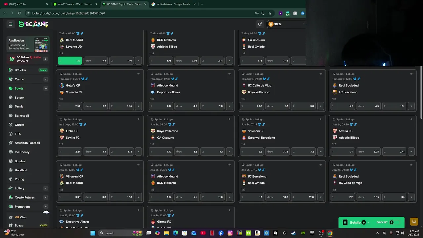The image size is (423, 238).
Task: Switch to the usd to bitcoin Google Search tab
Action: (173, 4)
